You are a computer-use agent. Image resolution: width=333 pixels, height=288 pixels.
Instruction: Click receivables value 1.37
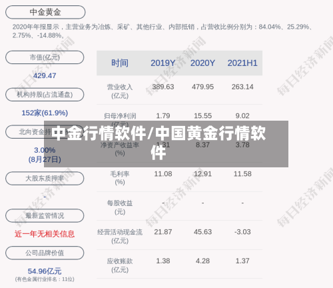click(242, 261)
